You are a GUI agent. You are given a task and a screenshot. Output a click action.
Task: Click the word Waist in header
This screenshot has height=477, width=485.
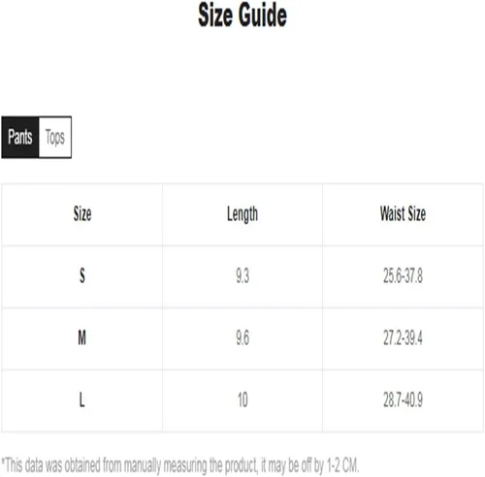(392, 214)
